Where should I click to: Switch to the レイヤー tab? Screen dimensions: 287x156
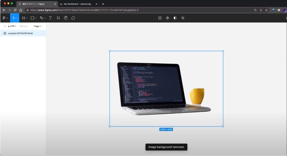(x=12, y=26)
